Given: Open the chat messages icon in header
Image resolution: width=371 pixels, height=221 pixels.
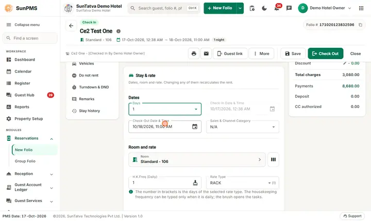Looking at the screenshot, I should tap(289, 8).
